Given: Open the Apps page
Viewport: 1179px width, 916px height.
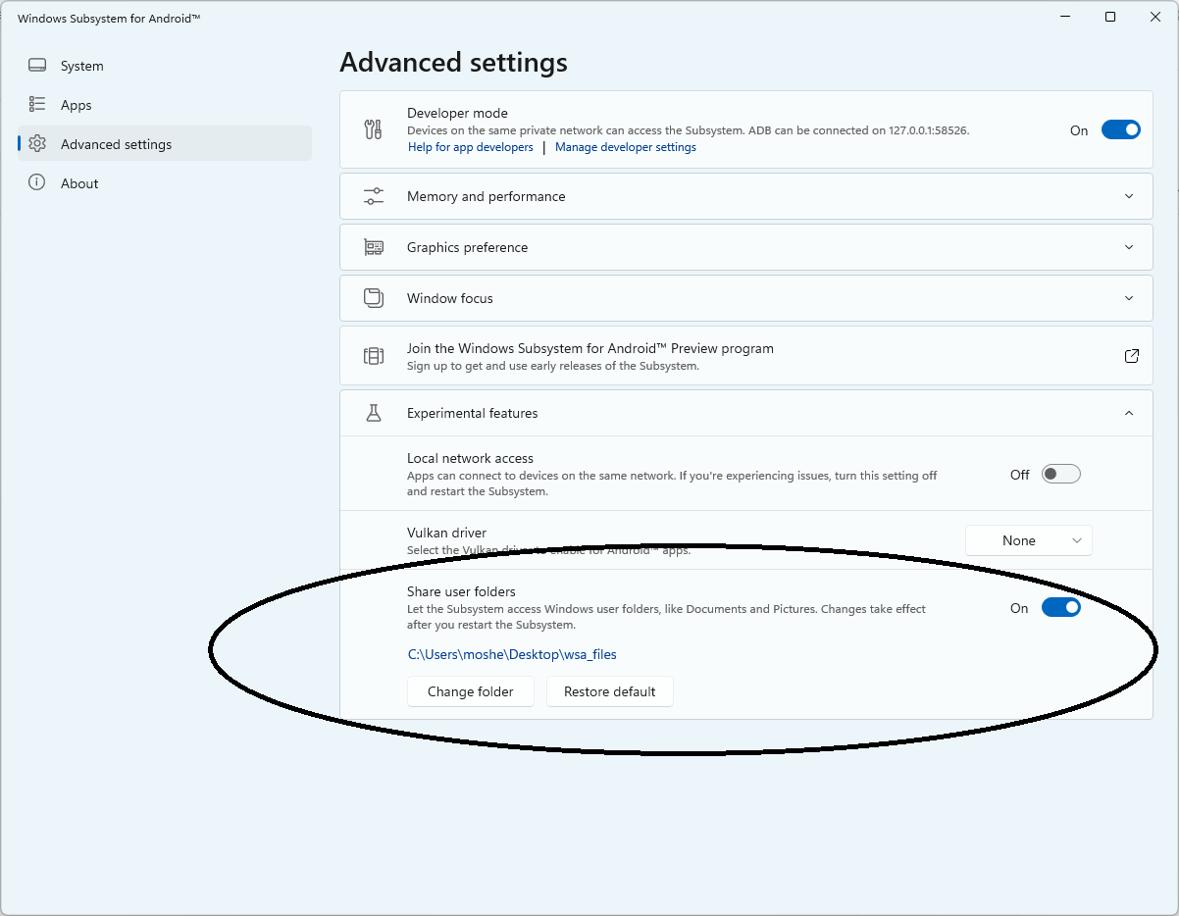Looking at the screenshot, I should pyautogui.click(x=165, y=105).
